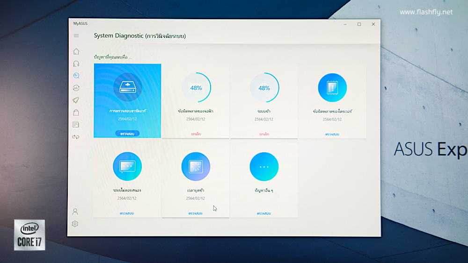Start check under ระบบไม่ตอบสนอง card
Image resolution: width=468 pixels, height=263 pixels.
click(127, 213)
